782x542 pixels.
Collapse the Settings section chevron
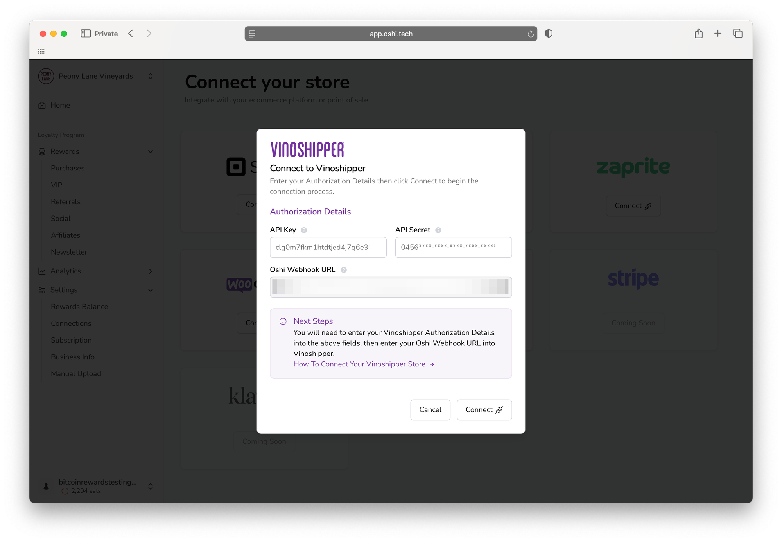[151, 290]
